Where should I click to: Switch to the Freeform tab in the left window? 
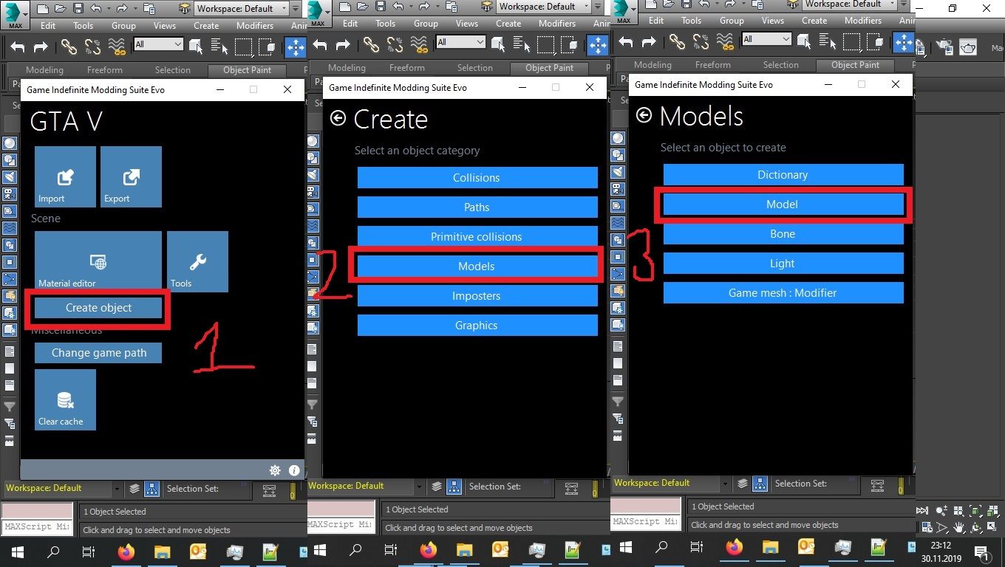tap(105, 69)
